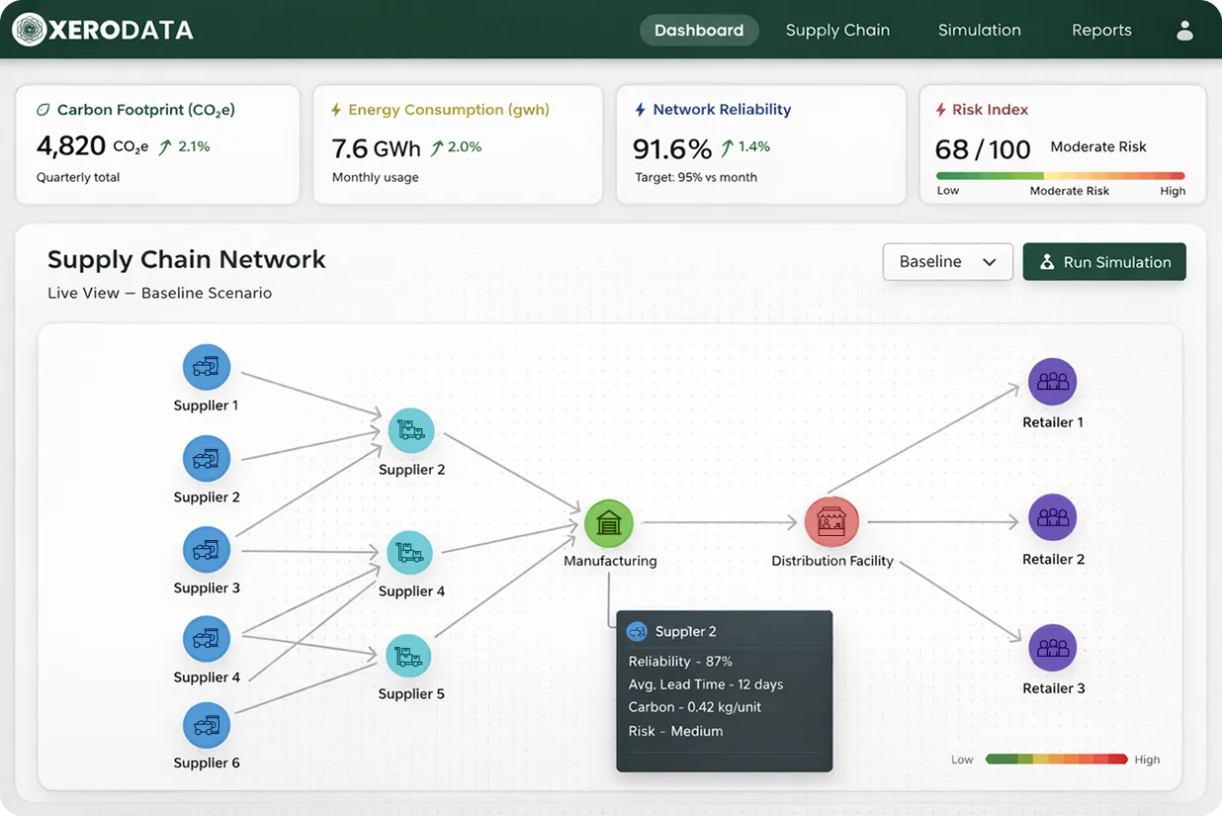
Task: Select the Dashboard navigation button
Action: tap(699, 30)
